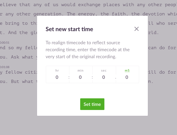Select the sec value field

pos(104,77)
